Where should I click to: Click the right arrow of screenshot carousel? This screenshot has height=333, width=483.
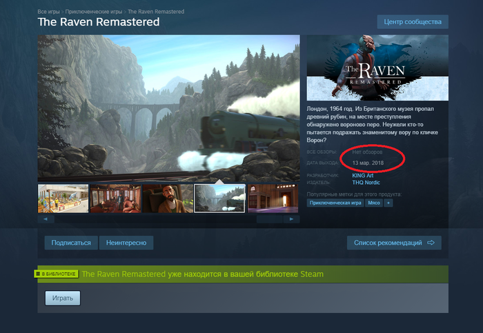(291, 219)
